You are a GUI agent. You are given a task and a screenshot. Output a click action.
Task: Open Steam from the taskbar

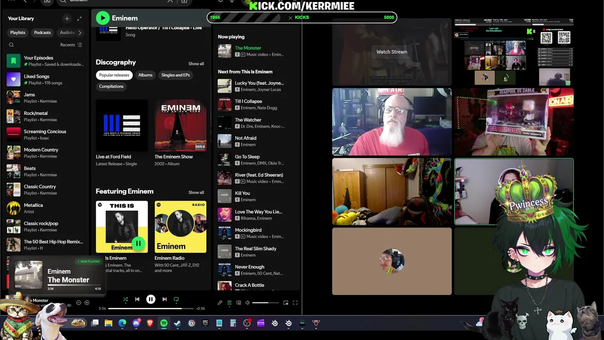(177, 323)
